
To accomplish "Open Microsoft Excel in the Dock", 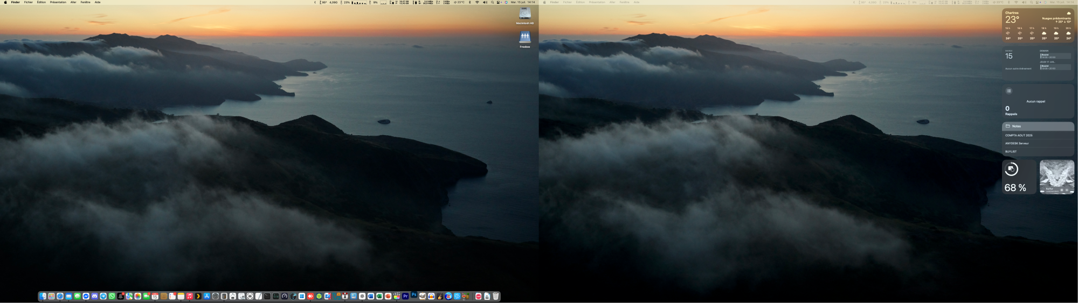I will pos(379,296).
